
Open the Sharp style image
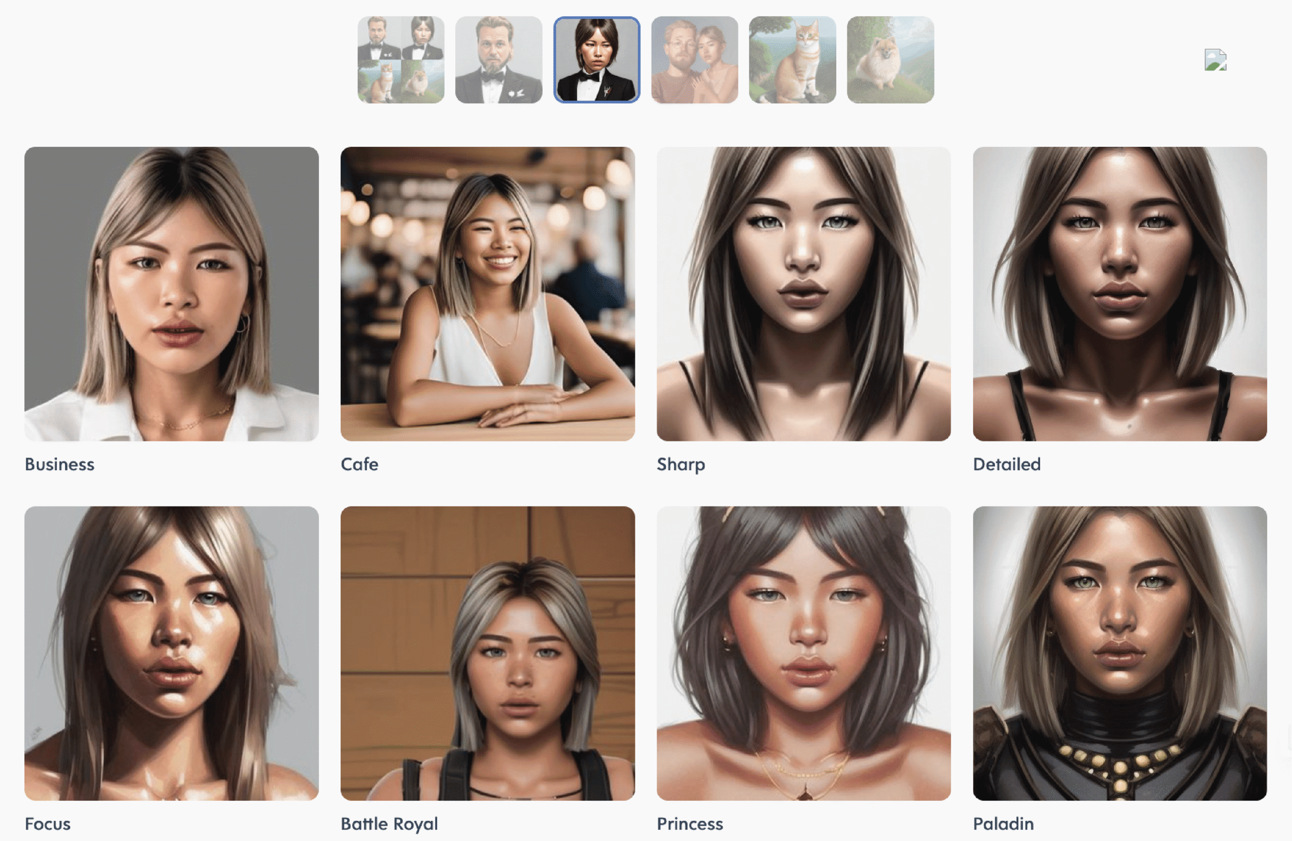[x=803, y=294]
